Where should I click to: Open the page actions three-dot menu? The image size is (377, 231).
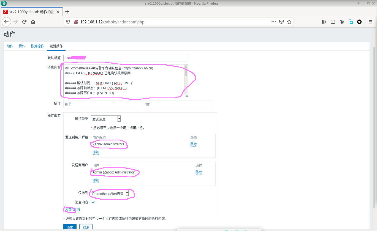pyautogui.click(x=273, y=22)
